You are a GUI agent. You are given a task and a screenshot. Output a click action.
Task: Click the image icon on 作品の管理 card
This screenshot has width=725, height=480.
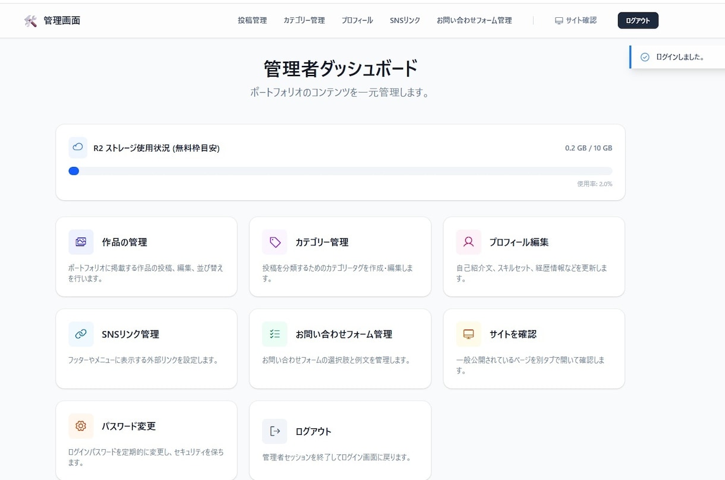[x=81, y=242]
